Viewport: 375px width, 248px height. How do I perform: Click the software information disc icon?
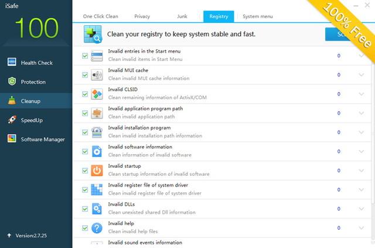97,151
